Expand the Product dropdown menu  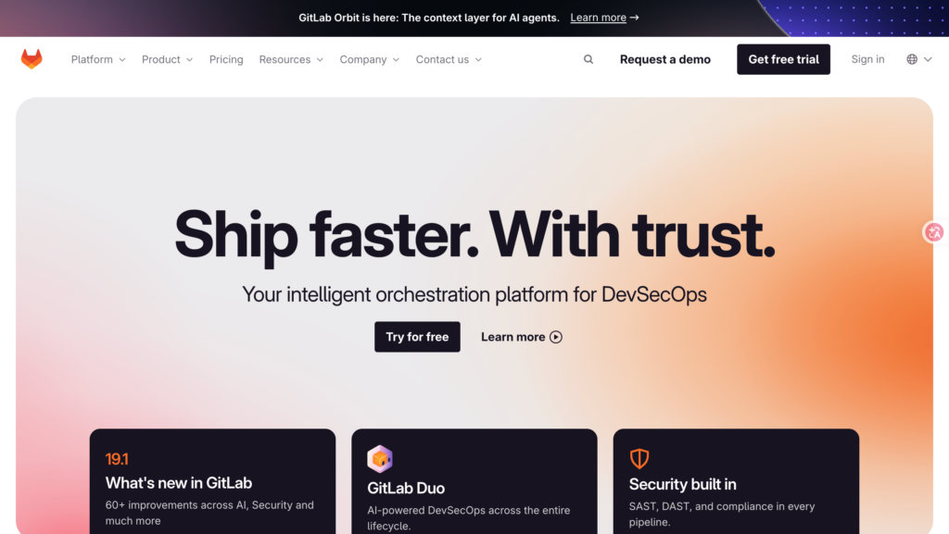(167, 59)
